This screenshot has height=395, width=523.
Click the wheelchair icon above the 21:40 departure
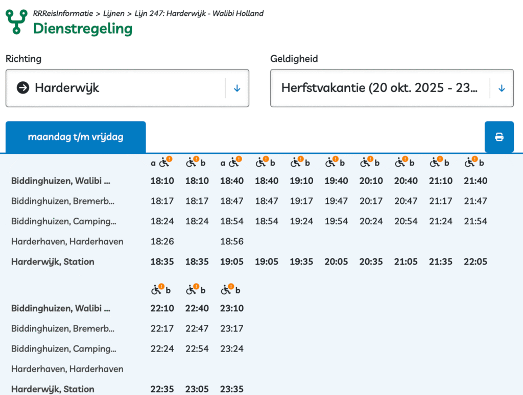click(469, 163)
